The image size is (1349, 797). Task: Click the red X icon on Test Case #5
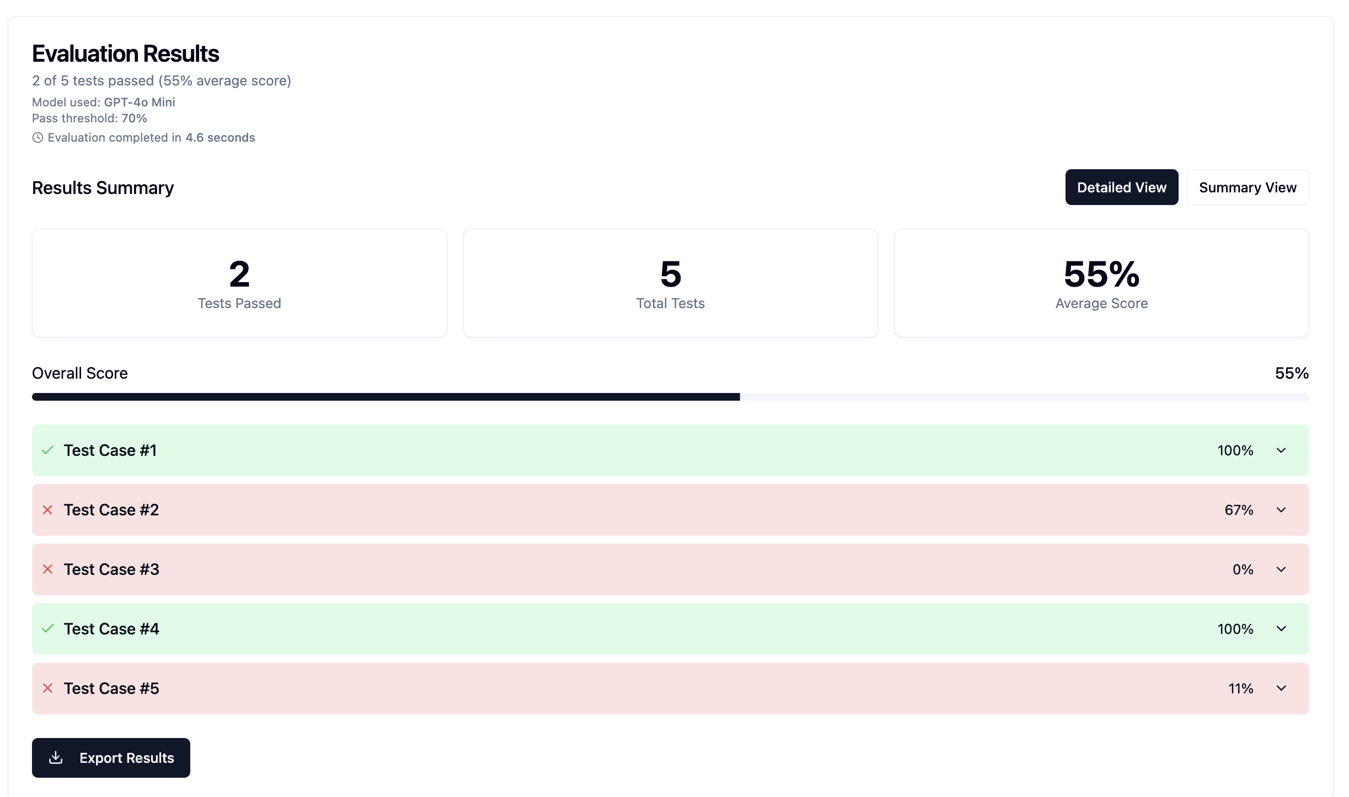47,688
